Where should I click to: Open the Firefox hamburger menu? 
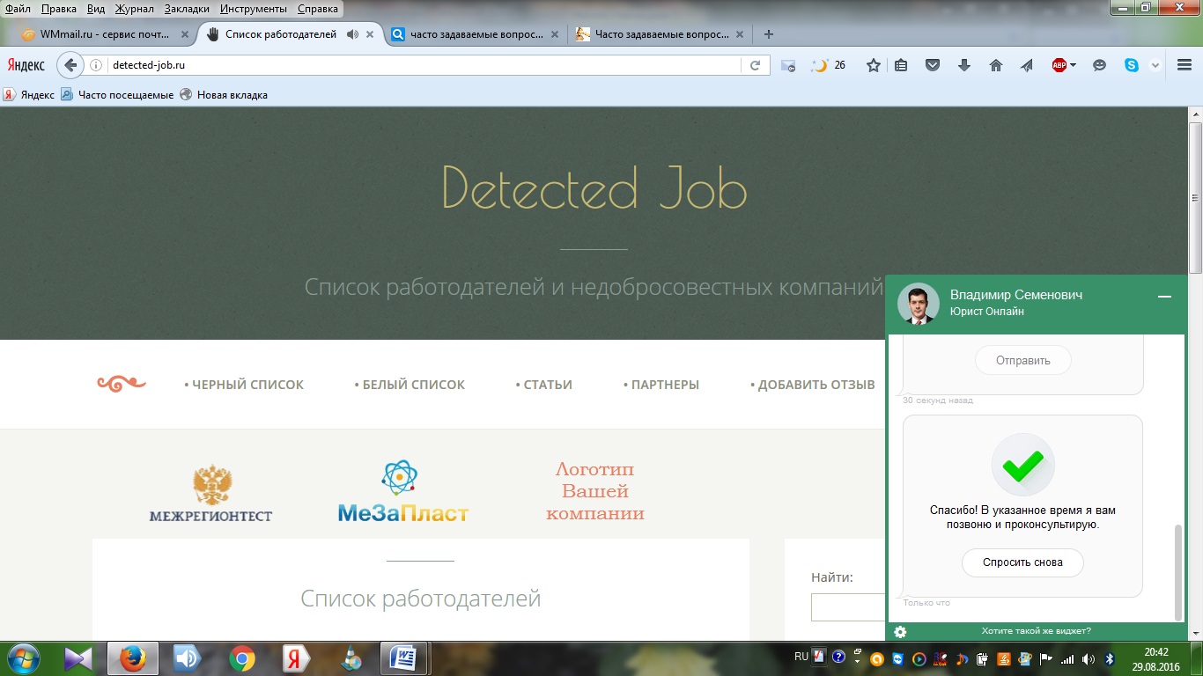click(x=1184, y=65)
